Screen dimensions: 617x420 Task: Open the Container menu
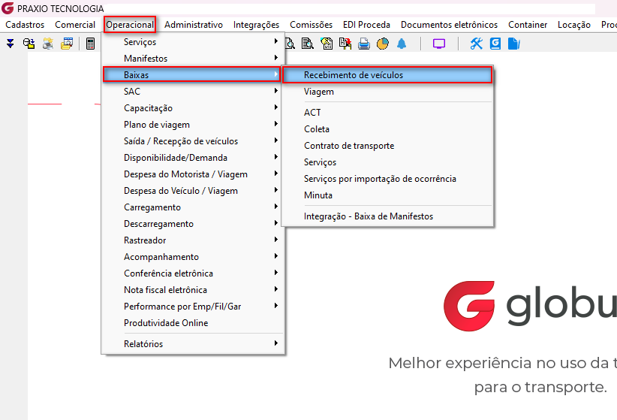528,25
